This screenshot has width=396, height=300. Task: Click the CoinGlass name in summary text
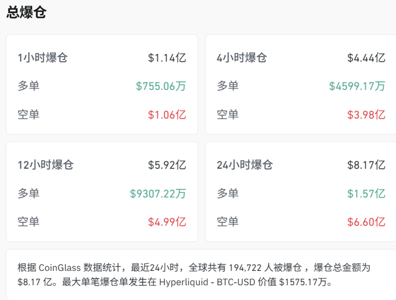point(59,268)
